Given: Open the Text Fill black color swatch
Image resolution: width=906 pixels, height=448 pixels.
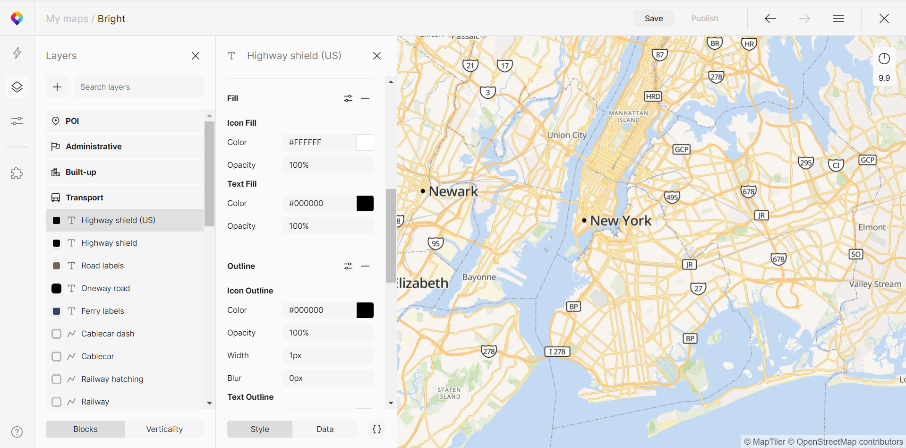Looking at the screenshot, I should [x=365, y=204].
